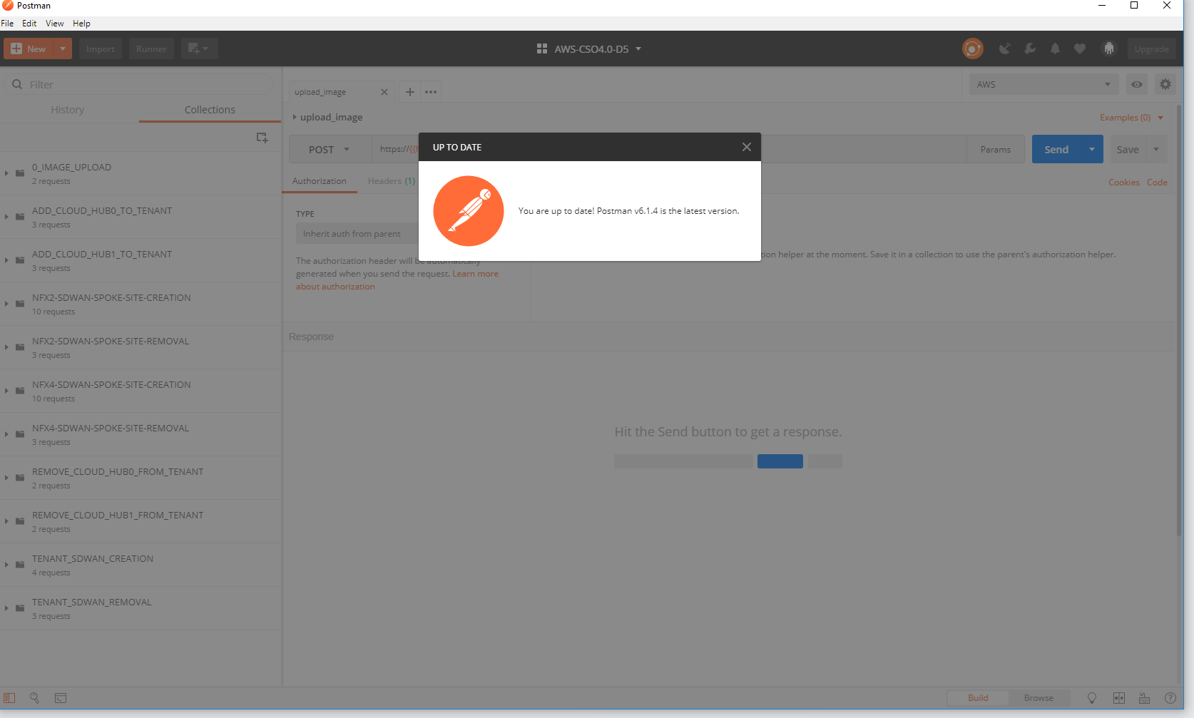Click in the Filter search field

(x=139, y=84)
